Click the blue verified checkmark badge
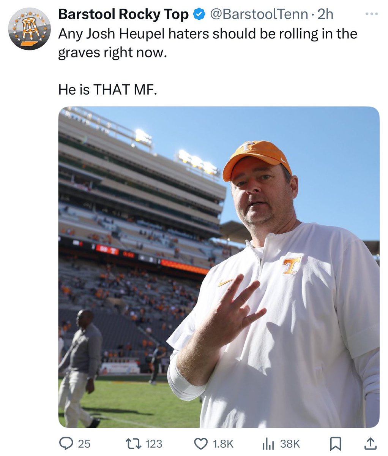Image resolution: width=388 pixels, height=456 pixels. (x=199, y=14)
